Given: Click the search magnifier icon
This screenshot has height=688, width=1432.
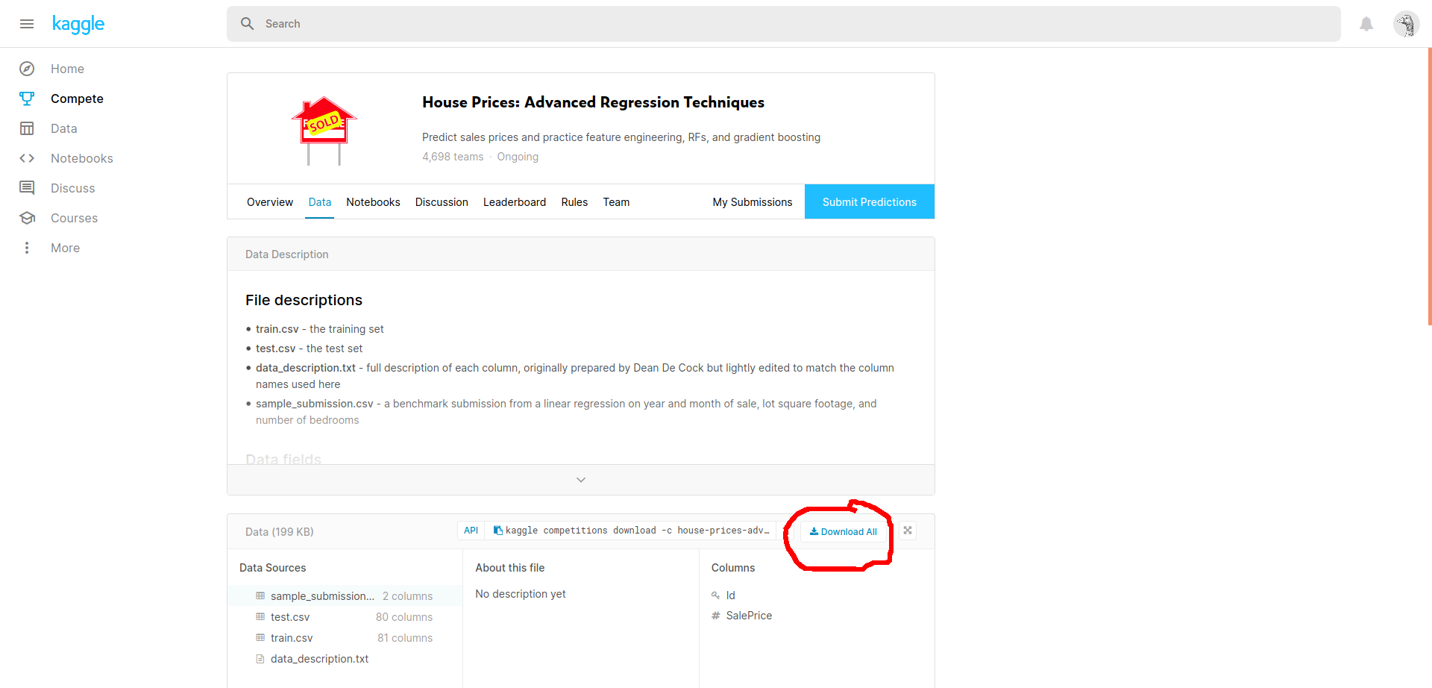Looking at the screenshot, I should (248, 24).
